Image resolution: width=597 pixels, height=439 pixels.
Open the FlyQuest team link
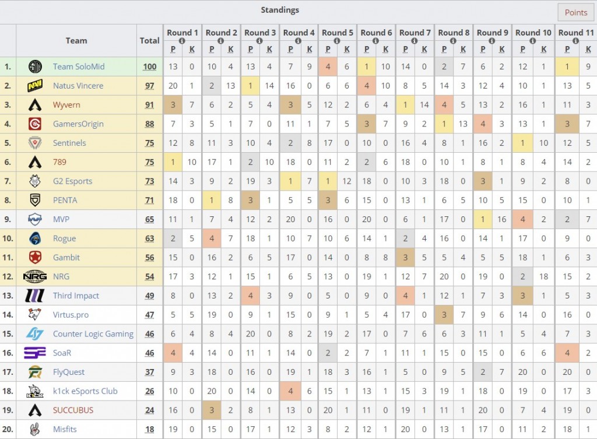(69, 372)
